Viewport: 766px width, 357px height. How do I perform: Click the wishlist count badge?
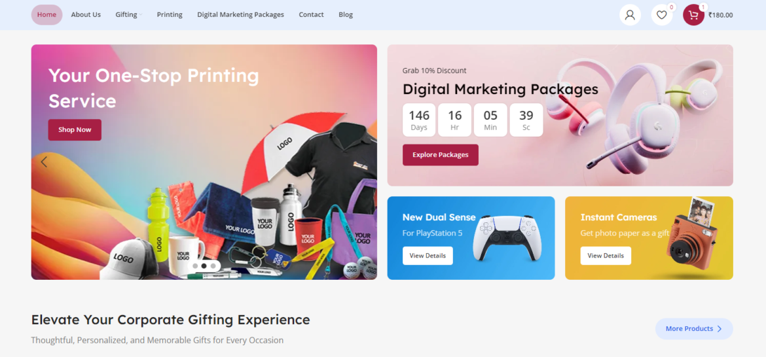[x=671, y=7]
